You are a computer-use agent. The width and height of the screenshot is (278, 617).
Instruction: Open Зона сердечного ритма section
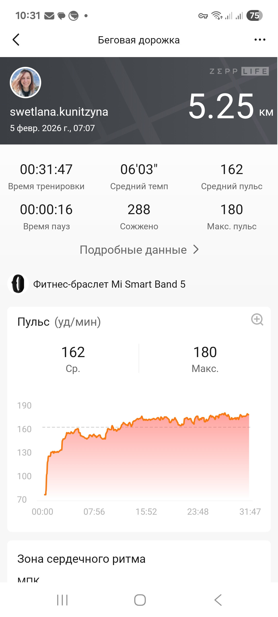pos(81,559)
